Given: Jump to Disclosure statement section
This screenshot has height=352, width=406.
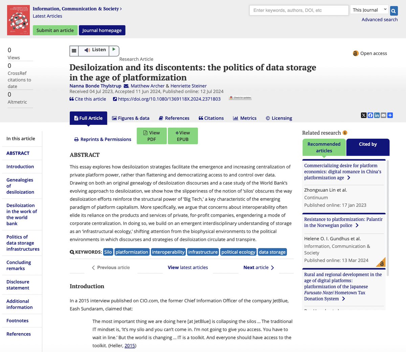Looking at the screenshot, I should click(x=18, y=285).
